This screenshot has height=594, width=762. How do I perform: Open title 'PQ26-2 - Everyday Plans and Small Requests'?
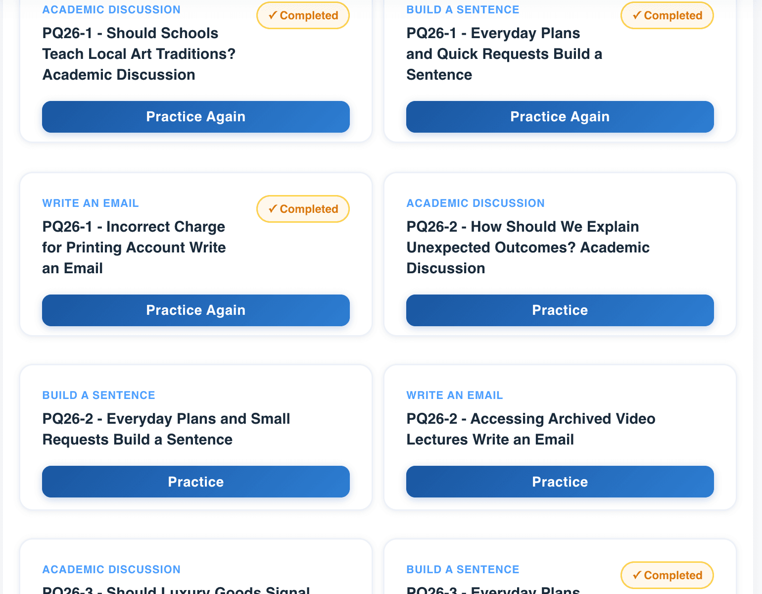[x=166, y=429]
